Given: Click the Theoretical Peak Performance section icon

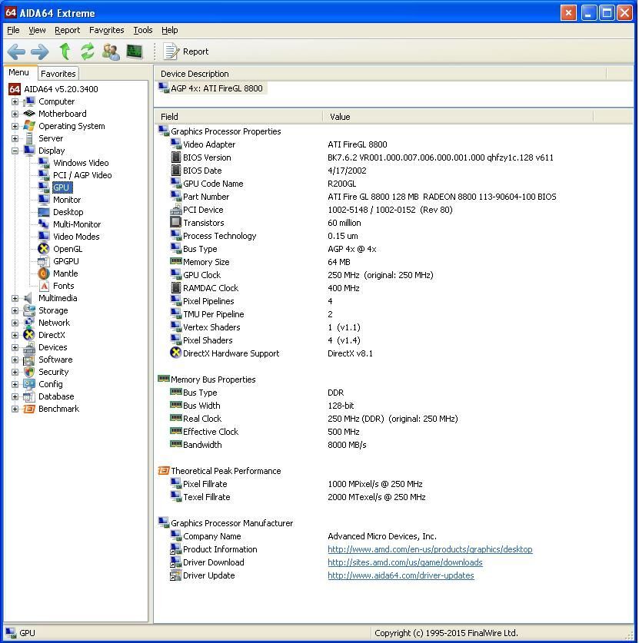Looking at the screenshot, I should (163, 470).
